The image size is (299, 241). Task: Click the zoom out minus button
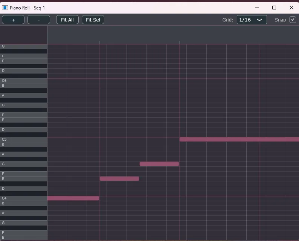click(39, 20)
